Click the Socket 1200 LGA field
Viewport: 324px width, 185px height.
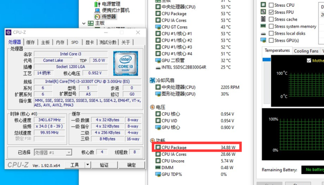point(71,67)
